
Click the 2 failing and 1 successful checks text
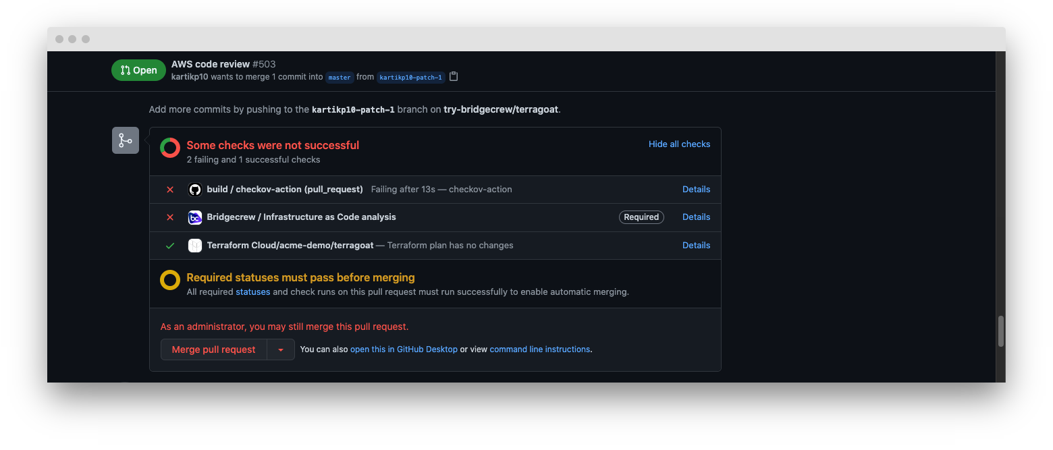coord(253,160)
